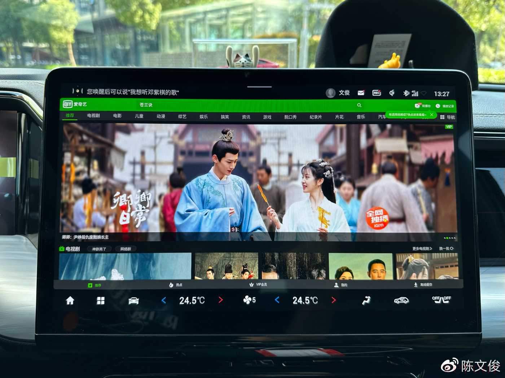Viewport: 505px width, 378px height.
Task: Open the 导航 category navigation menu
Action: pos(447,117)
